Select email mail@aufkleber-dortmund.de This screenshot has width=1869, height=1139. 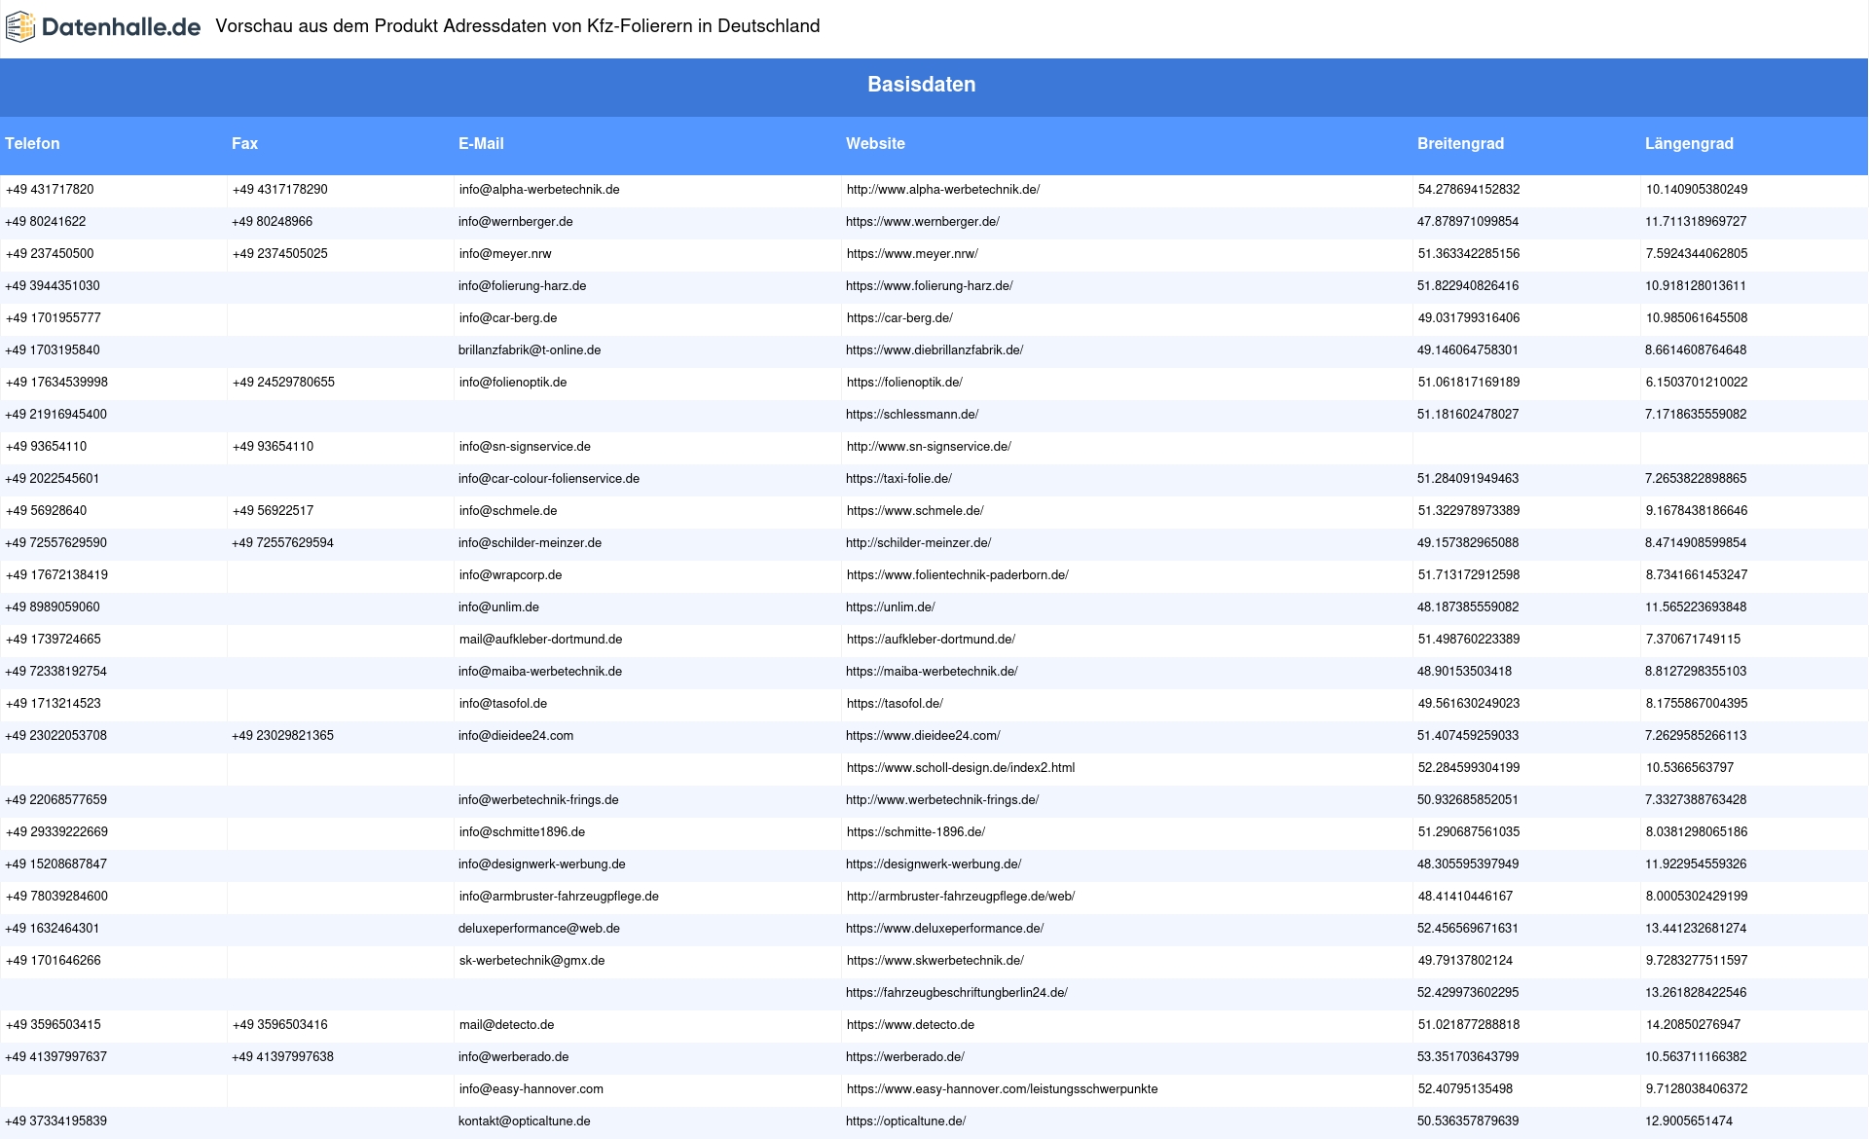[540, 640]
